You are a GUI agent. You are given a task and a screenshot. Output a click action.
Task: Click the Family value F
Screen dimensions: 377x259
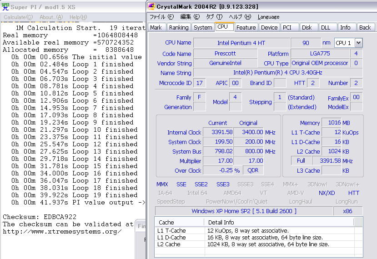point(199,97)
